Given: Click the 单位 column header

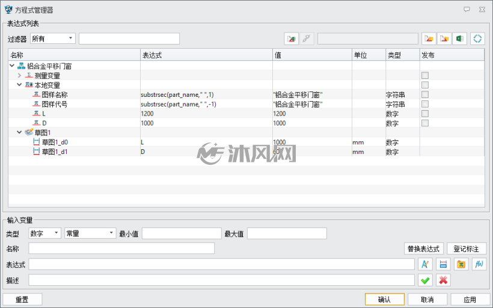Looking at the screenshot, I should pyautogui.click(x=369, y=55).
